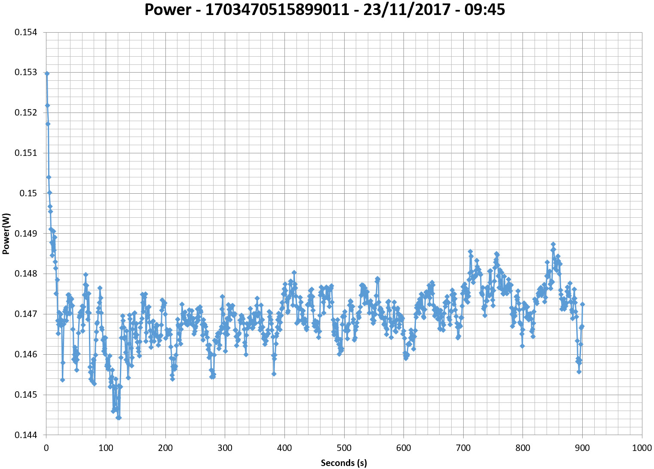Click the 500 X-axis tick label

[x=344, y=448]
